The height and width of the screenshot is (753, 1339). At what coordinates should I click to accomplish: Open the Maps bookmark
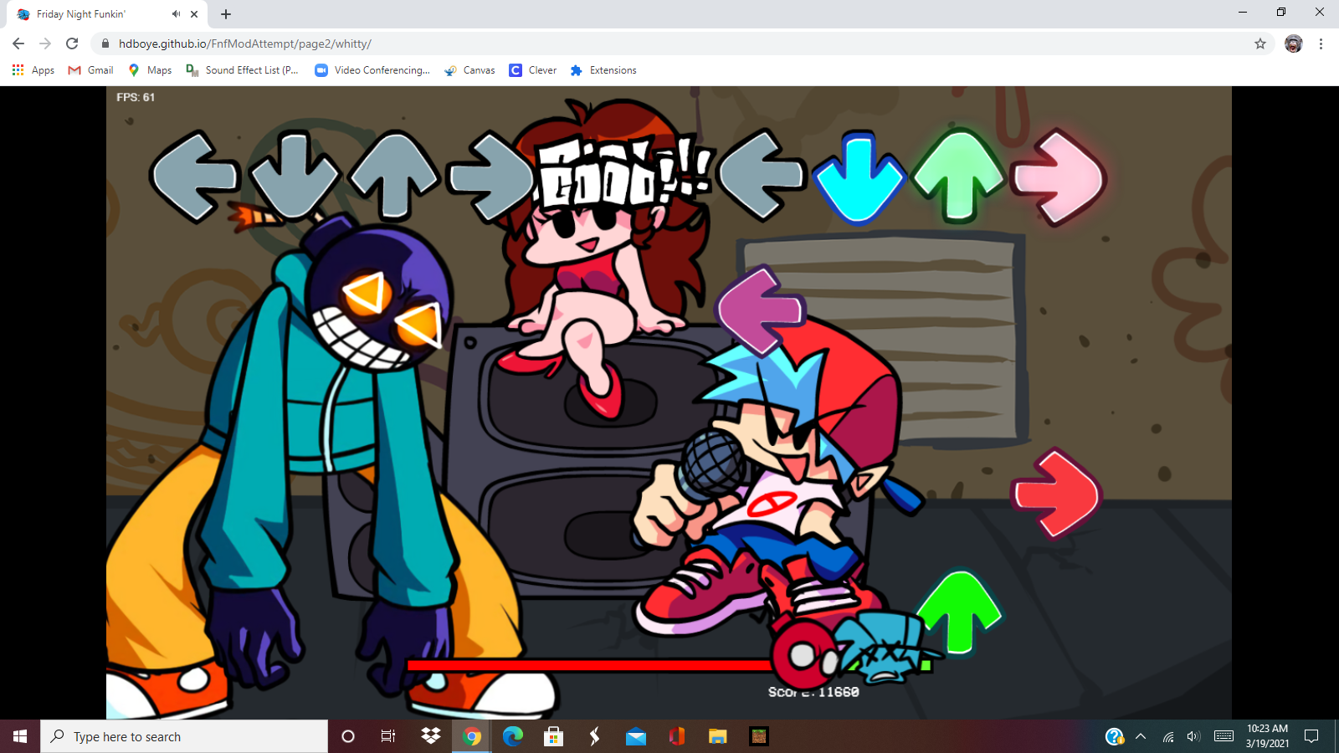(150, 70)
